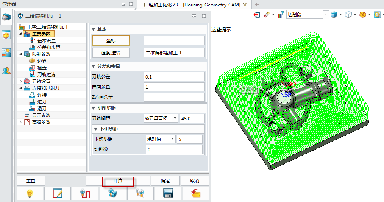
Task: Click the 速度,进给 button
Action: pos(111,52)
